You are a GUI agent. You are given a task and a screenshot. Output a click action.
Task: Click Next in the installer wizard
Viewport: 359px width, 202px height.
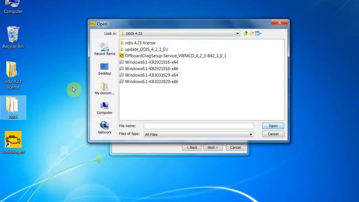[213, 147]
